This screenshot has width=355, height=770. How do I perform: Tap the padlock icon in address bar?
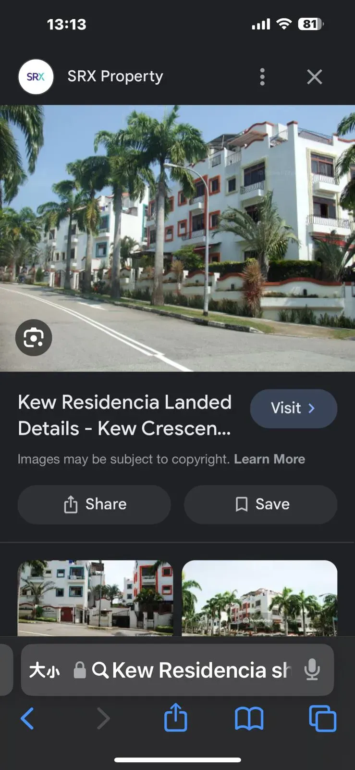tap(80, 670)
